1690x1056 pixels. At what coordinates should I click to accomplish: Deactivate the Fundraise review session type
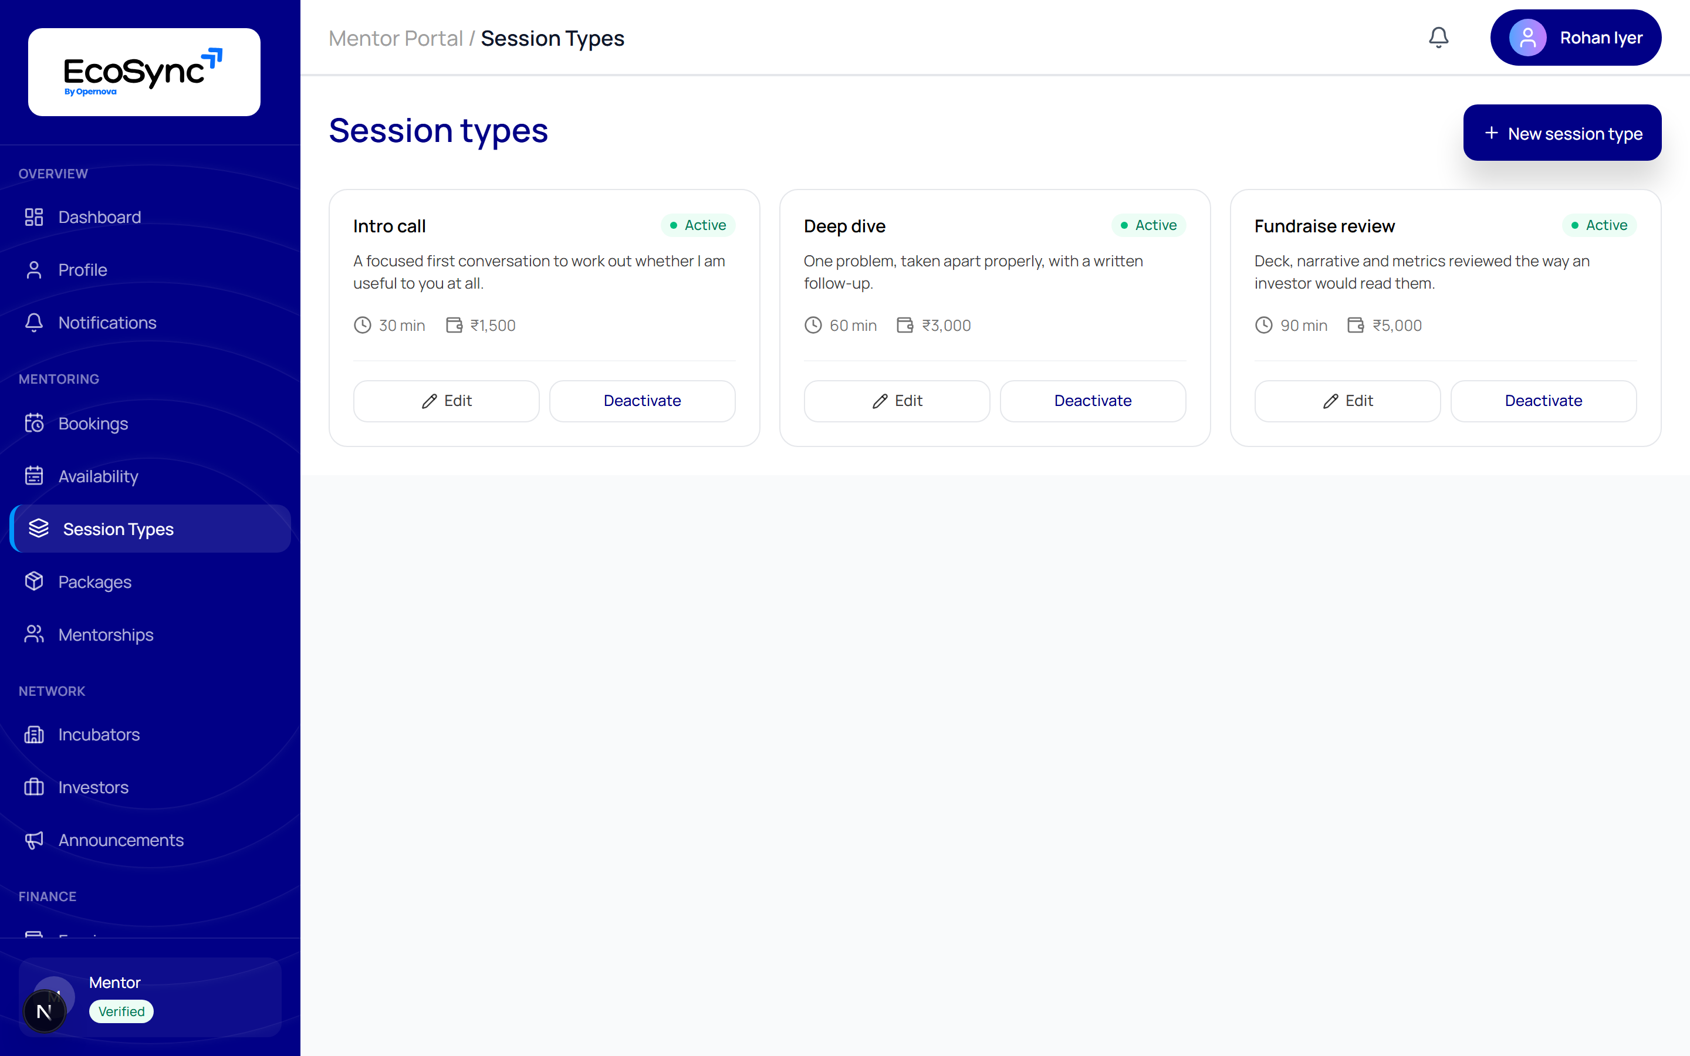tap(1543, 401)
